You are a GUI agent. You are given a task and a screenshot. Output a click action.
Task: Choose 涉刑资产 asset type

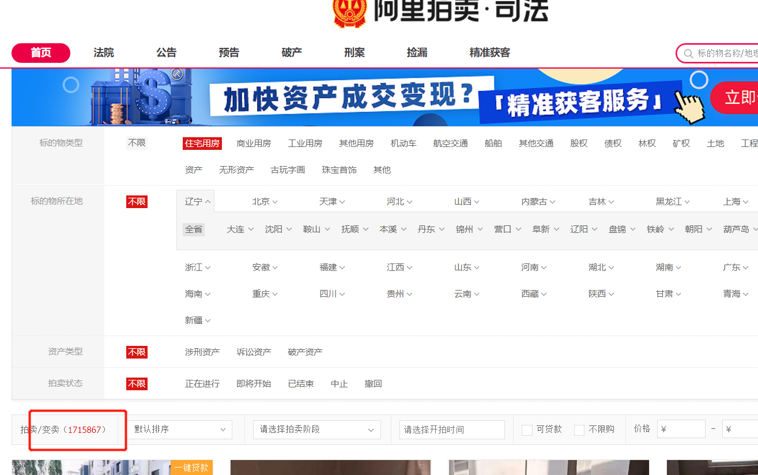pos(202,352)
